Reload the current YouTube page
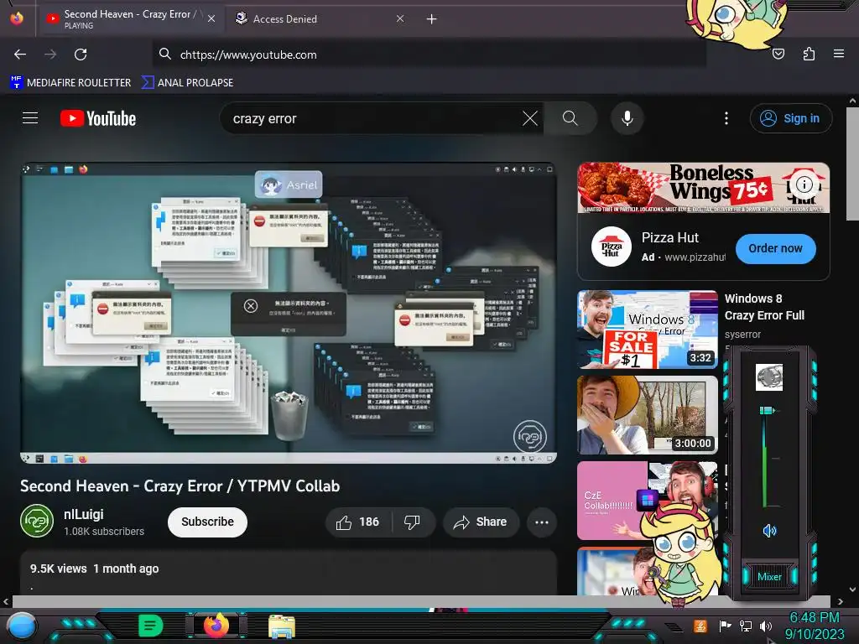The height and width of the screenshot is (644, 859). [81, 55]
